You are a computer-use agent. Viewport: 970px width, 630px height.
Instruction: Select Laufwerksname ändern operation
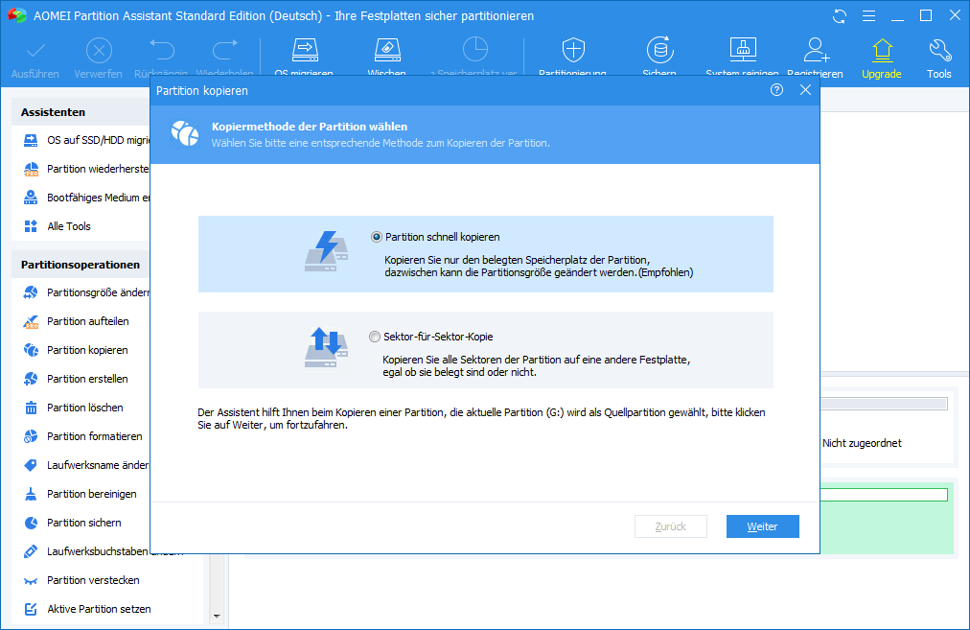pos(86,465)
